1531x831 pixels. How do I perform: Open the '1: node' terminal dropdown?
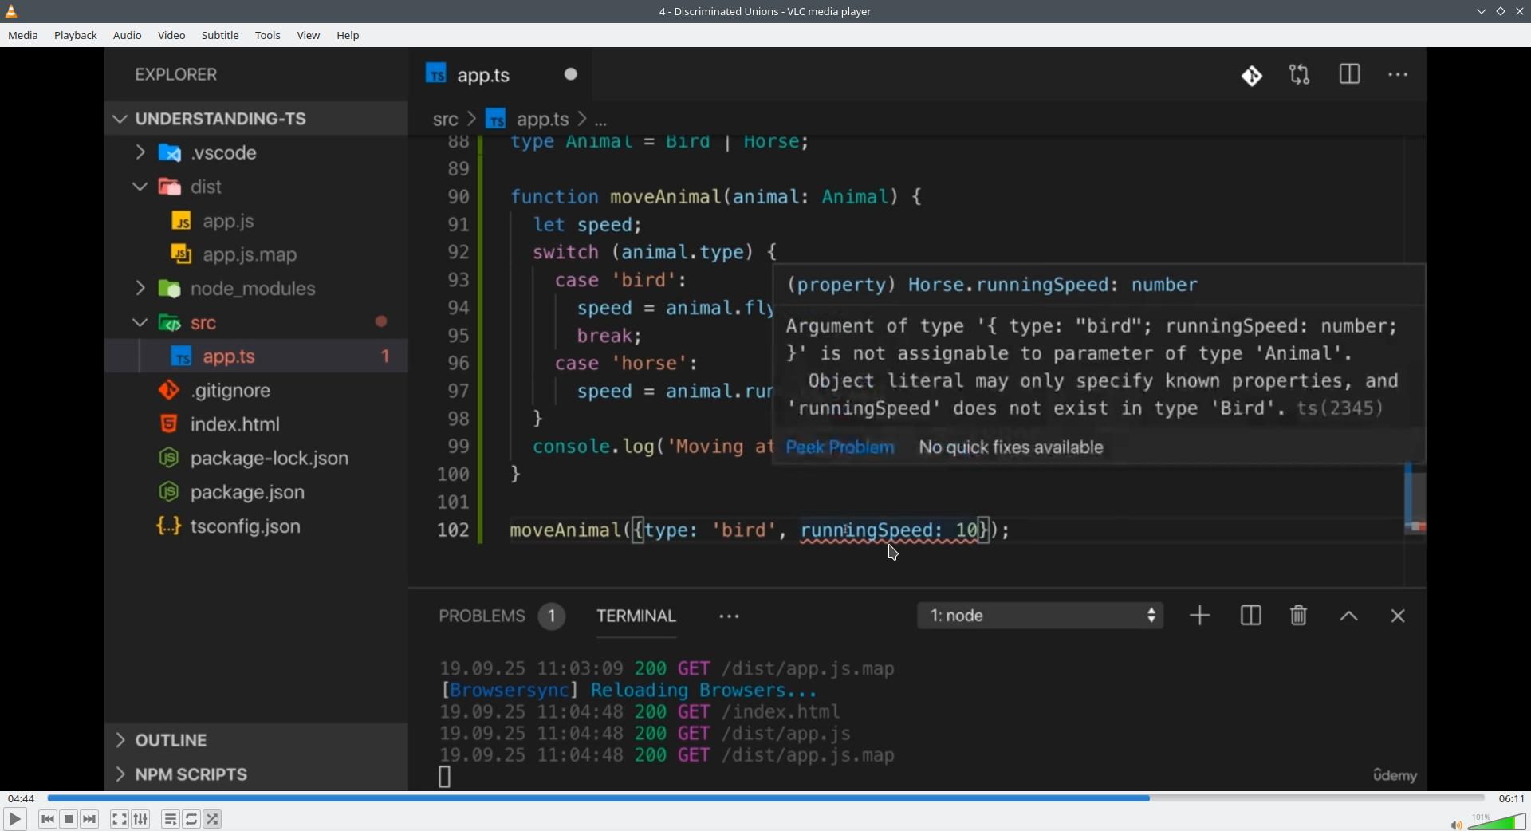(1040, 616)
